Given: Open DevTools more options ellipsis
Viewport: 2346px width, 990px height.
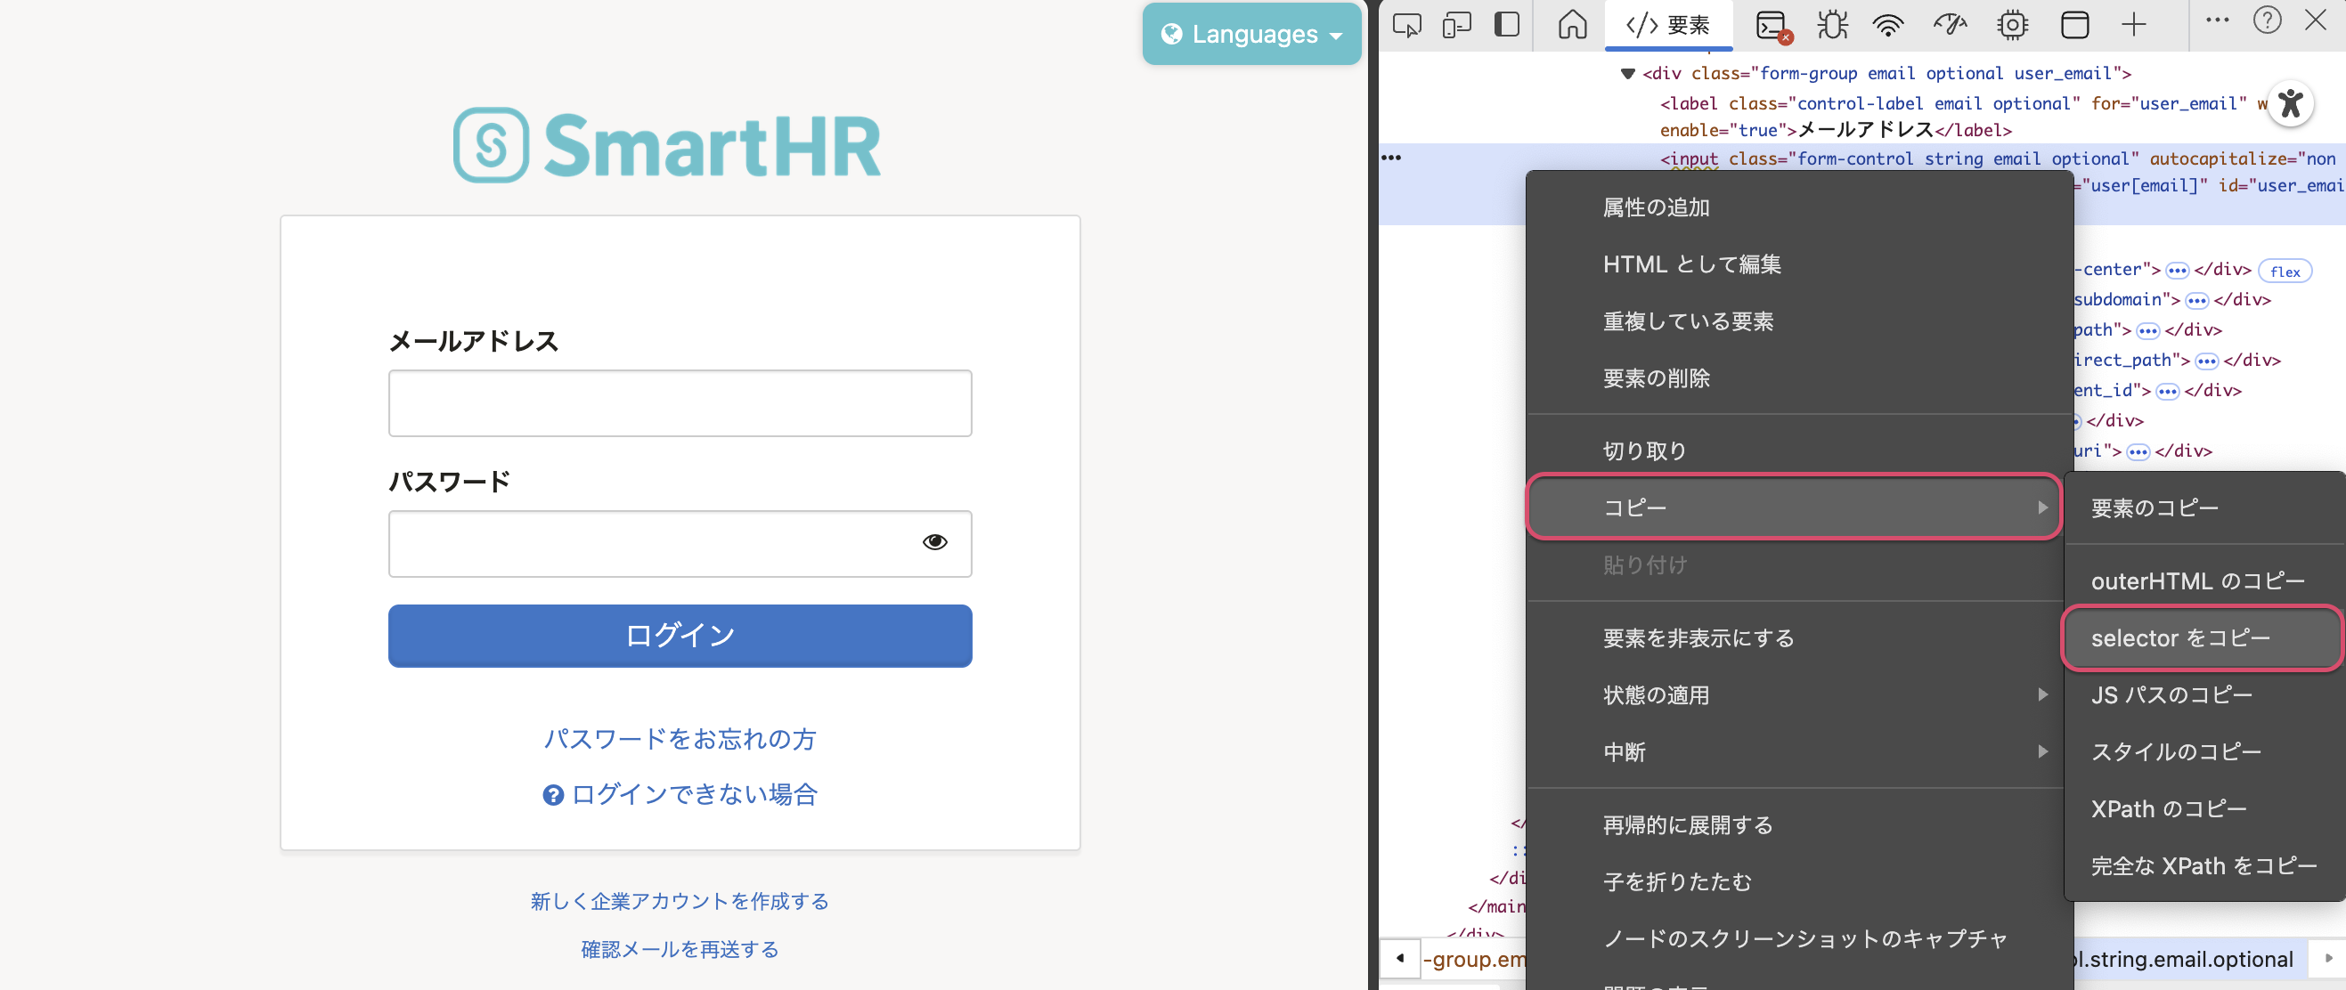Looking at the screenshot, I should (2217, 20).
